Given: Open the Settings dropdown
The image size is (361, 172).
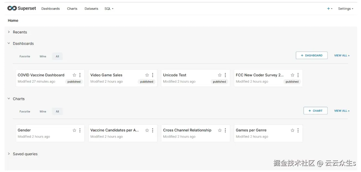Looking at the screenshot, I should [345, 9].
